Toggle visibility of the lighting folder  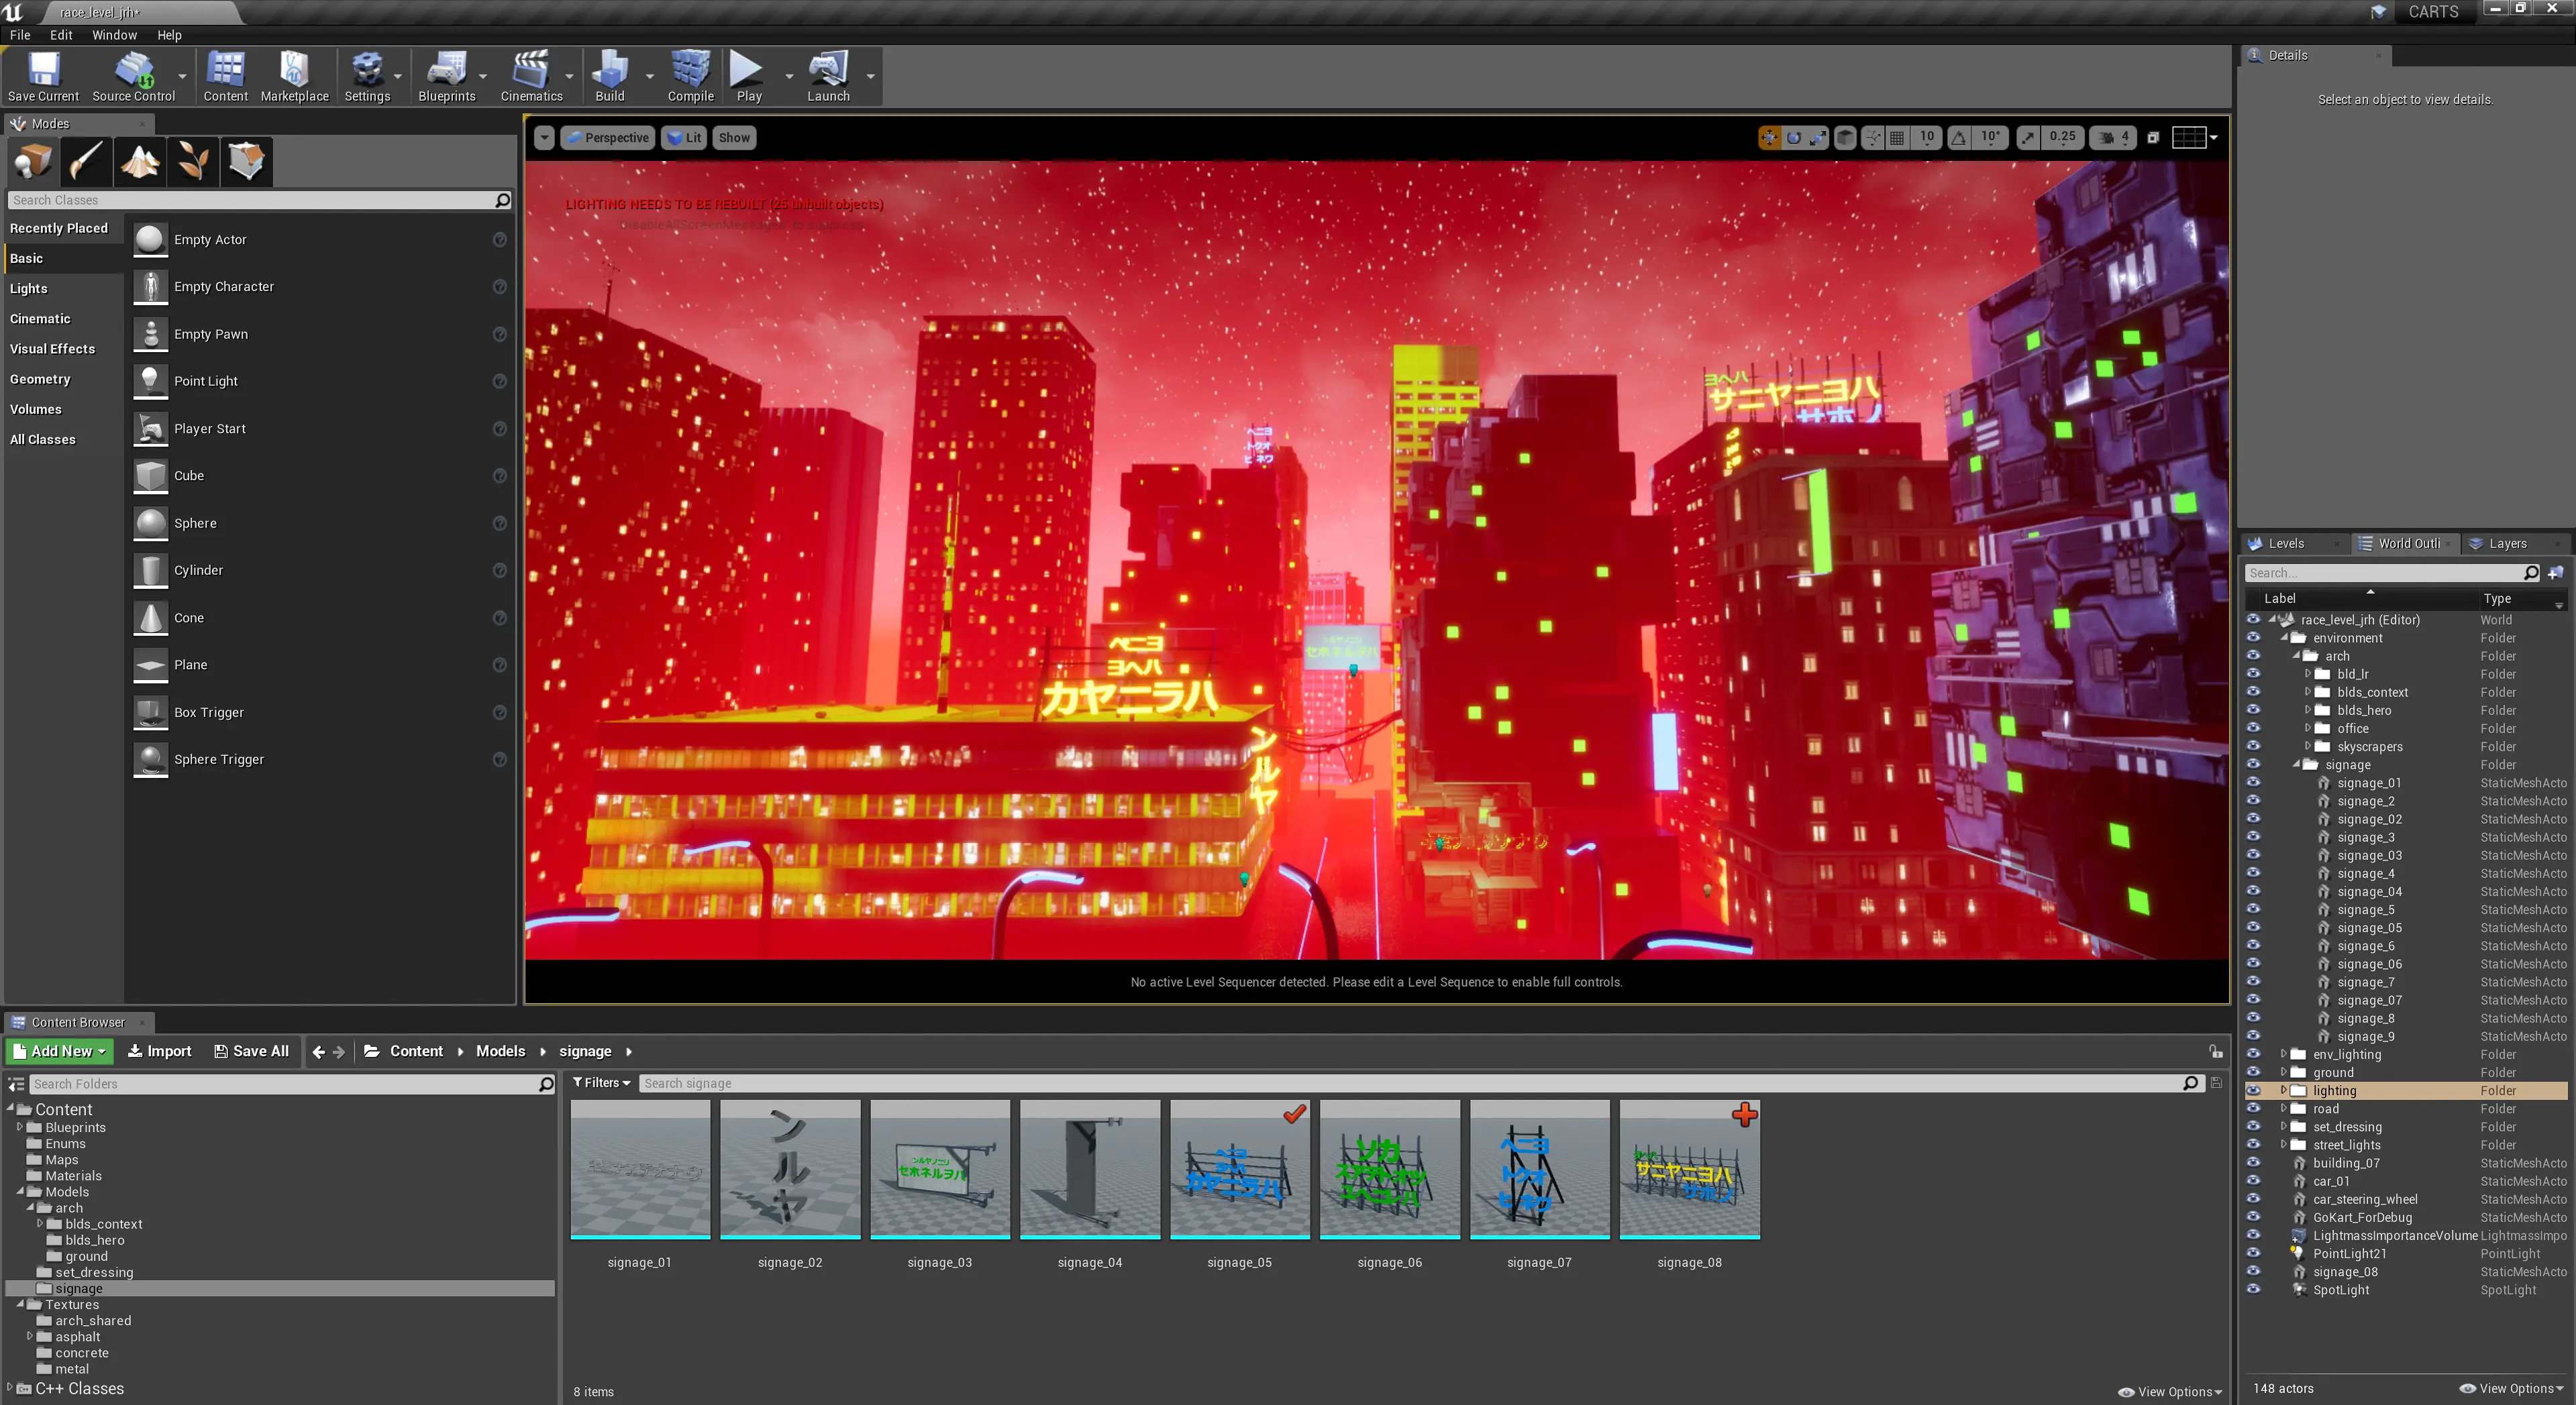2253,1090
